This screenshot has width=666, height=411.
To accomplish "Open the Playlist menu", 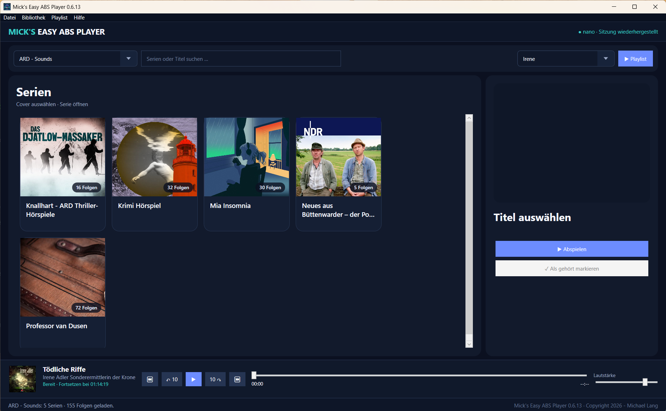I will 59,18.
